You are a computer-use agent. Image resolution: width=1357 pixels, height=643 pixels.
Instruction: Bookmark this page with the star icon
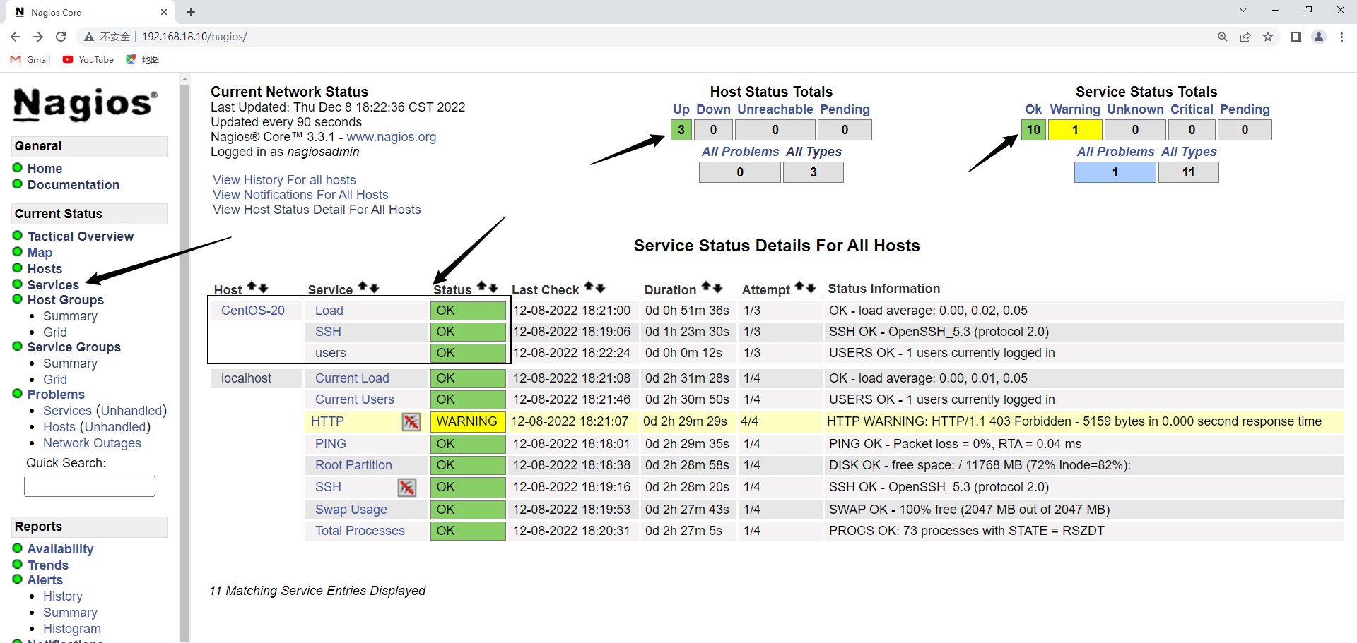click(1268, 37)
